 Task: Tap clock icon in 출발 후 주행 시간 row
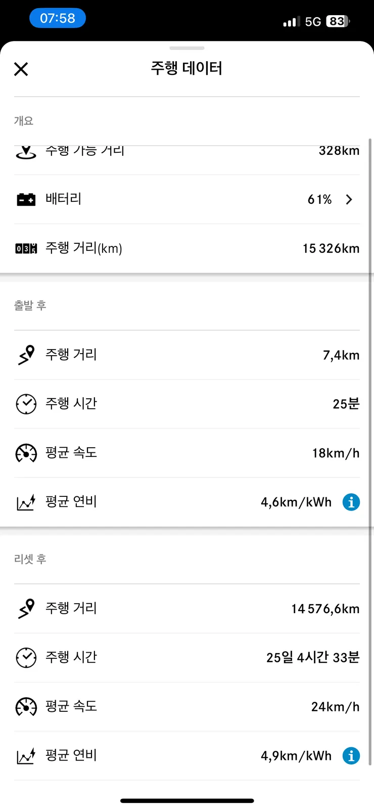coord(26,404)
